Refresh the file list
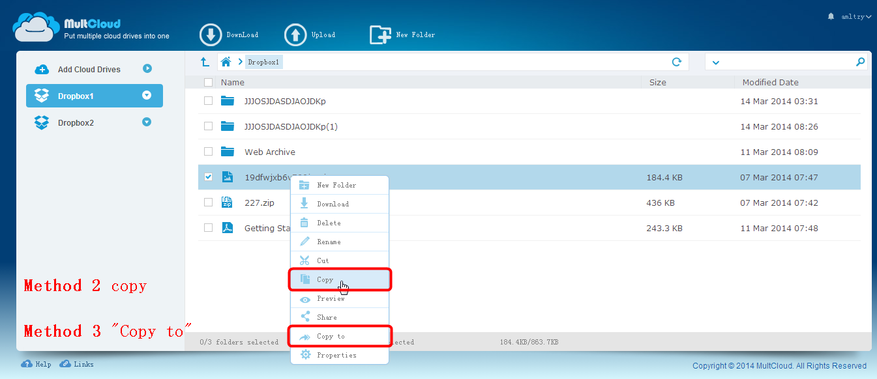 pyautogui.click(x=677, y=62)
